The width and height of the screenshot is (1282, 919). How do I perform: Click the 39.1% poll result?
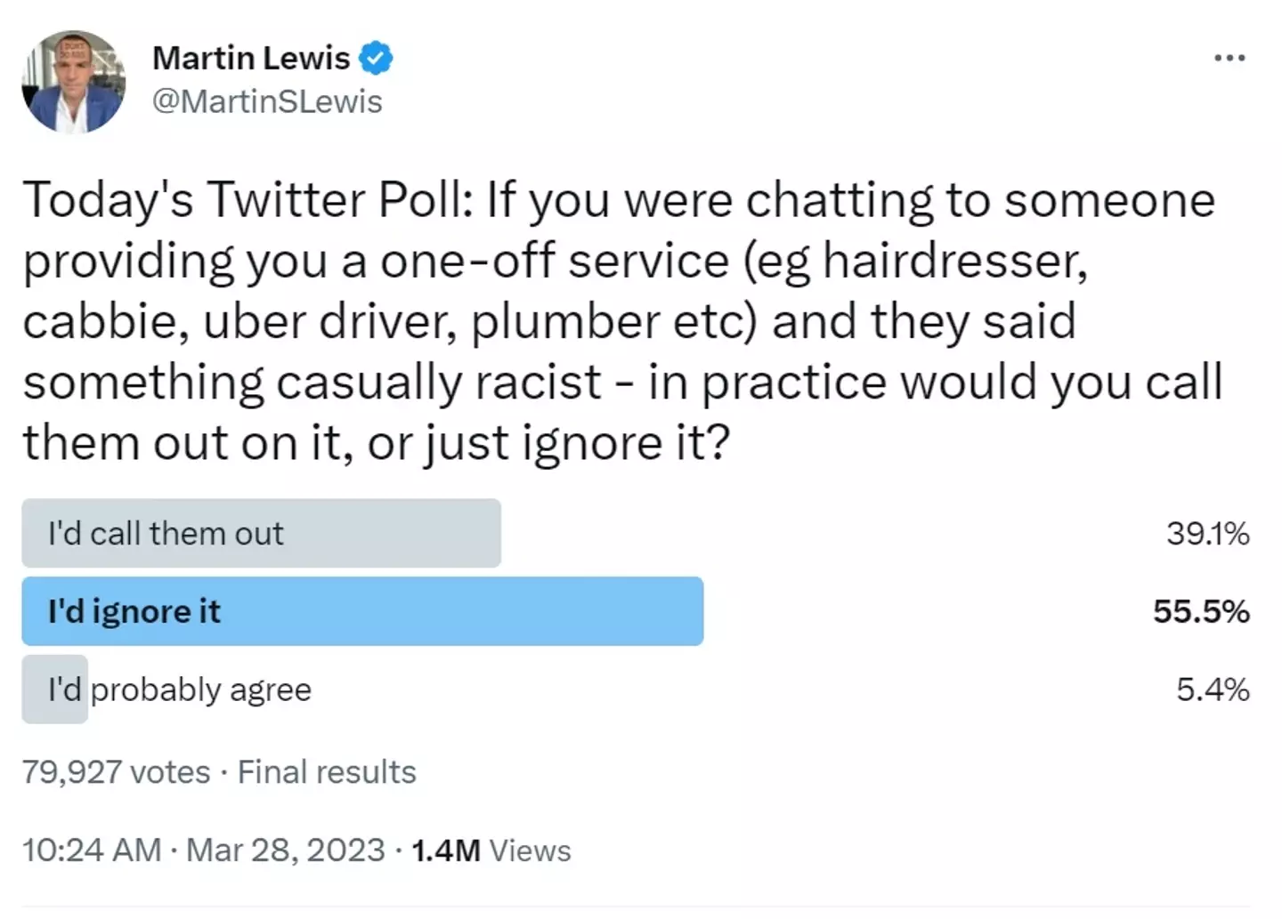[x=1207, y=534]
